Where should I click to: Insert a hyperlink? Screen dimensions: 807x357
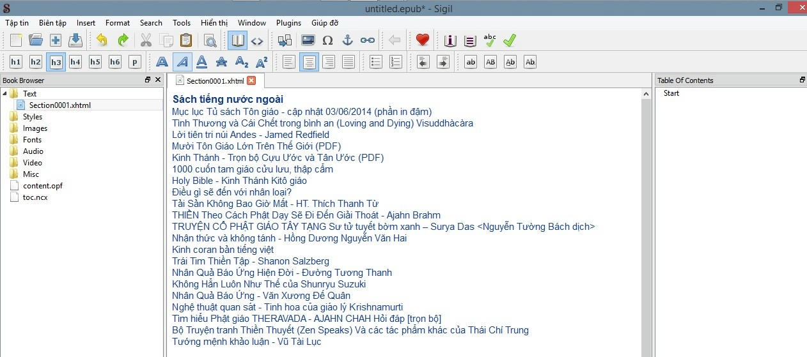pos(368,40)
